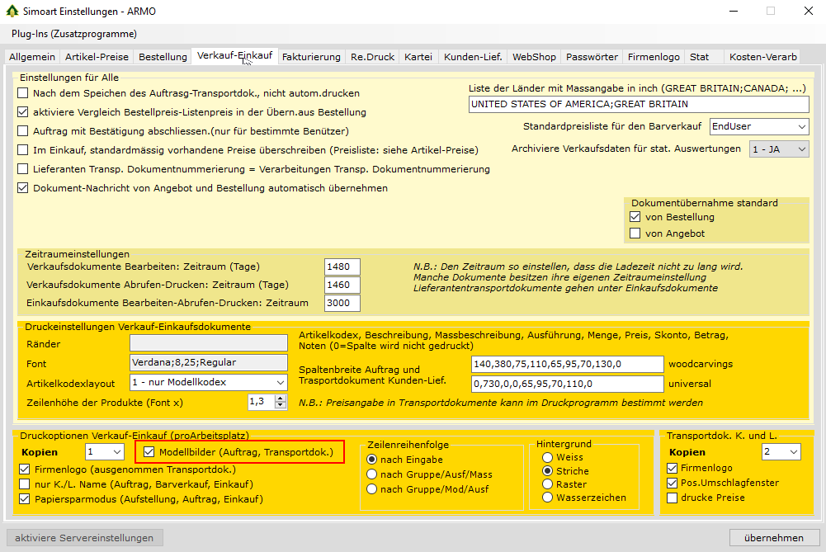
Task: Select the Wasserzeichen background option
Action: click(x=547, y=498)
